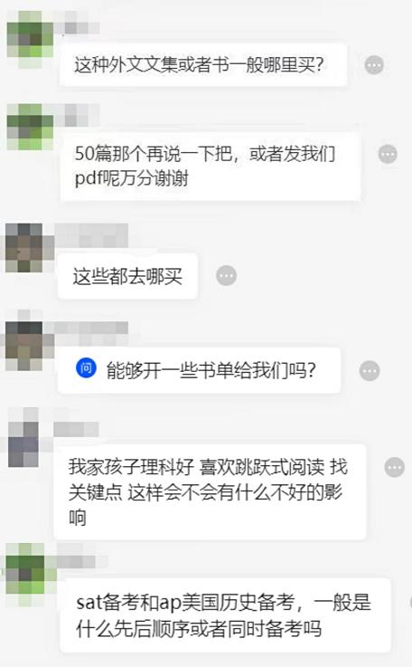Open avatar of user asking about sat备考
This screenshot has width=412, height=667.
click(x=25, y=569)
